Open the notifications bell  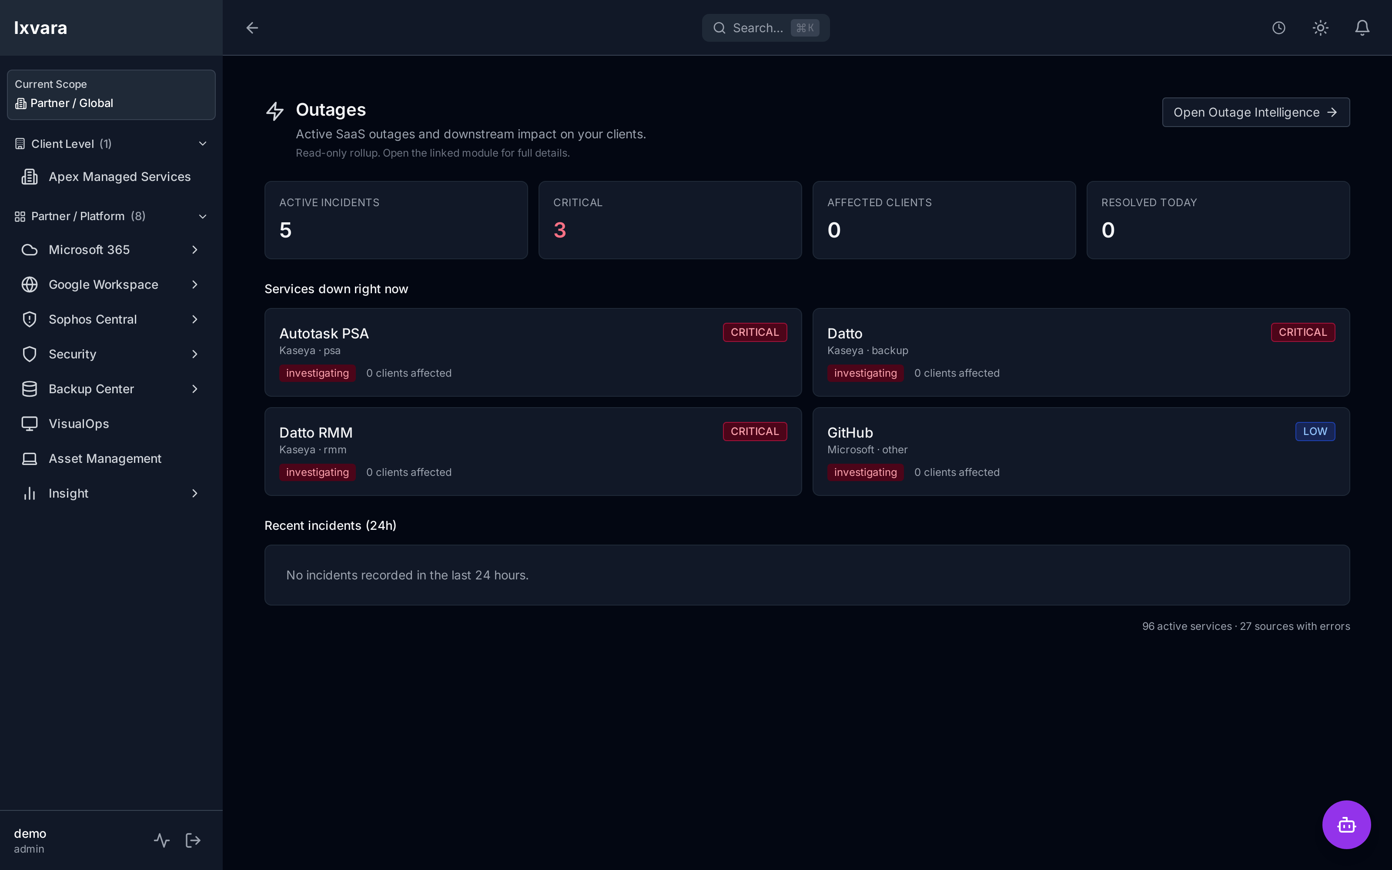(1362, 27)
